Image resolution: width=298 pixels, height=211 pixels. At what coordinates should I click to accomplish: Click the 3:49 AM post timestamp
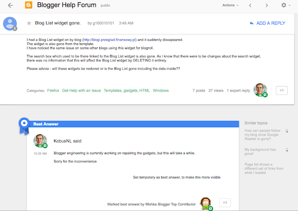point(126,23)
